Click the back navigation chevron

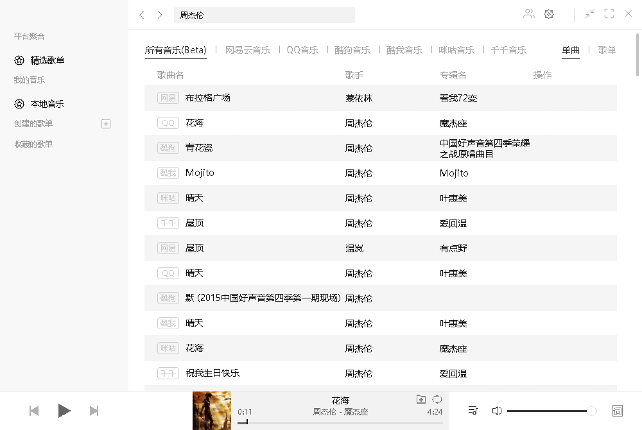[x=142, y=14]
